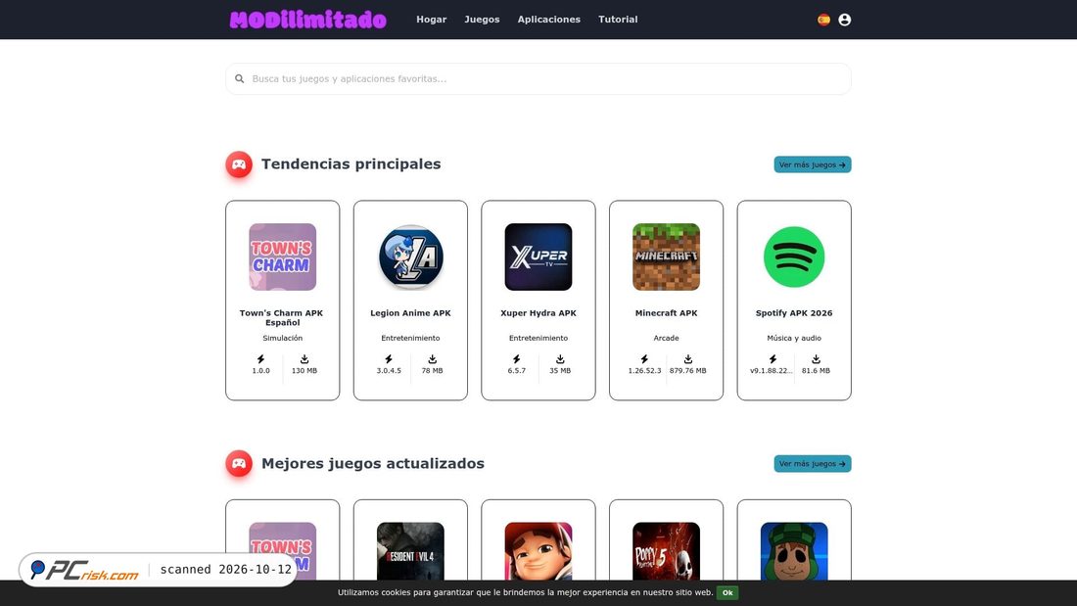Open the Hogar menu item
Viewport: 1077px width, 606px height.
click(432, 20)
